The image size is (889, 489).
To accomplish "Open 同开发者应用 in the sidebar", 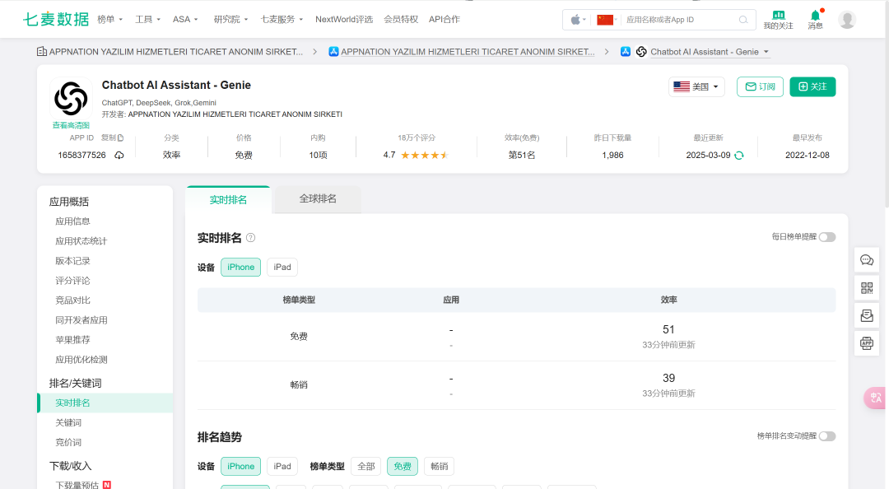I will pyautogui.click(x=81, y=320).
